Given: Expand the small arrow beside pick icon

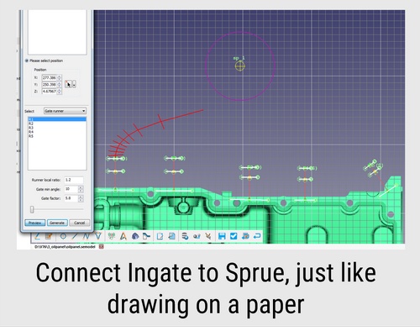Looking at the screenshot, I should (x=74, y=84).
